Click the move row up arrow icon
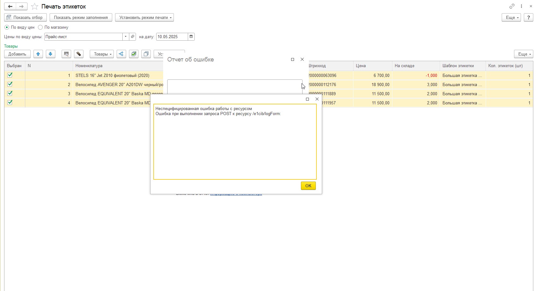This screenshot has width=539, height=291. click(x=38, y=54)
